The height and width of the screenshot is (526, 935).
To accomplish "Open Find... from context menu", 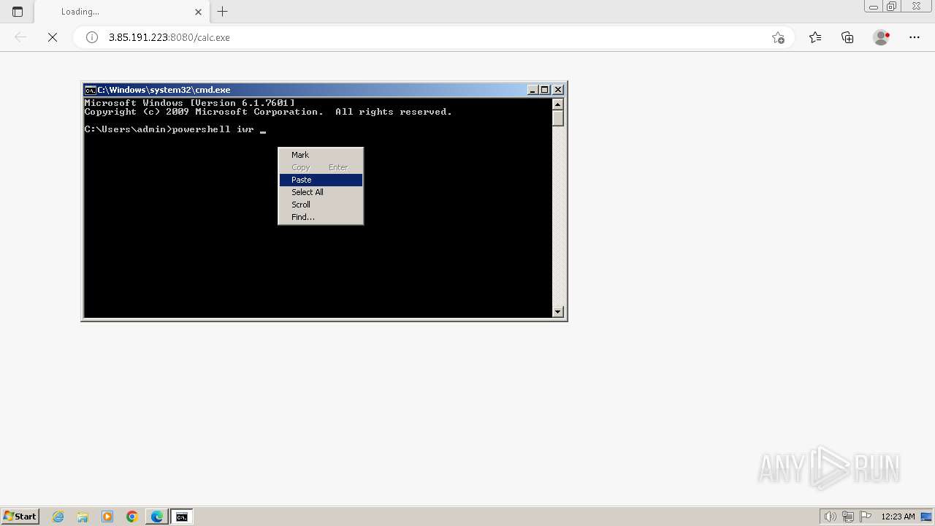I will pyautogui.click(x=321, y=217).
